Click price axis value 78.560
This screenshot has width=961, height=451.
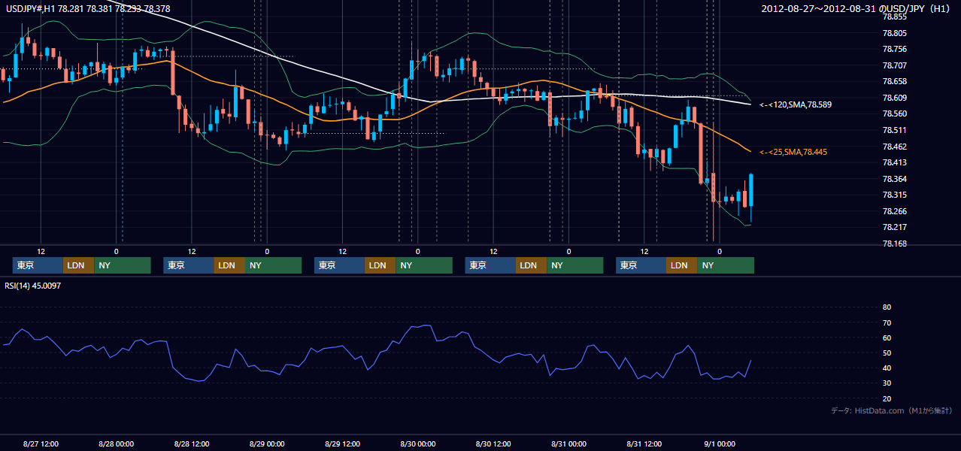(x=894, y=114)
